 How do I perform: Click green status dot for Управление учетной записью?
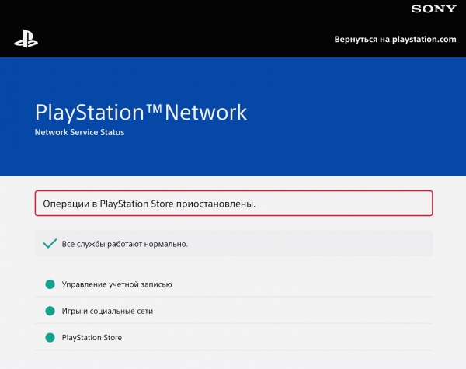[50, 284]
